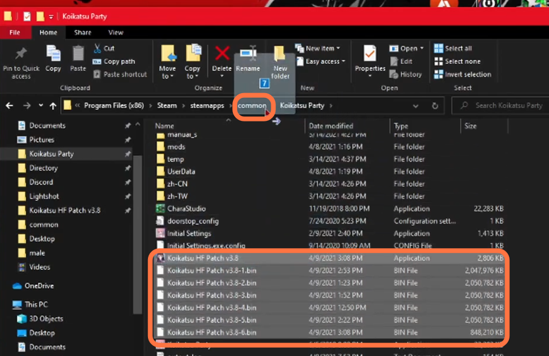Click the Cut scissors command

pyautogui.click(x=104, y=48)
